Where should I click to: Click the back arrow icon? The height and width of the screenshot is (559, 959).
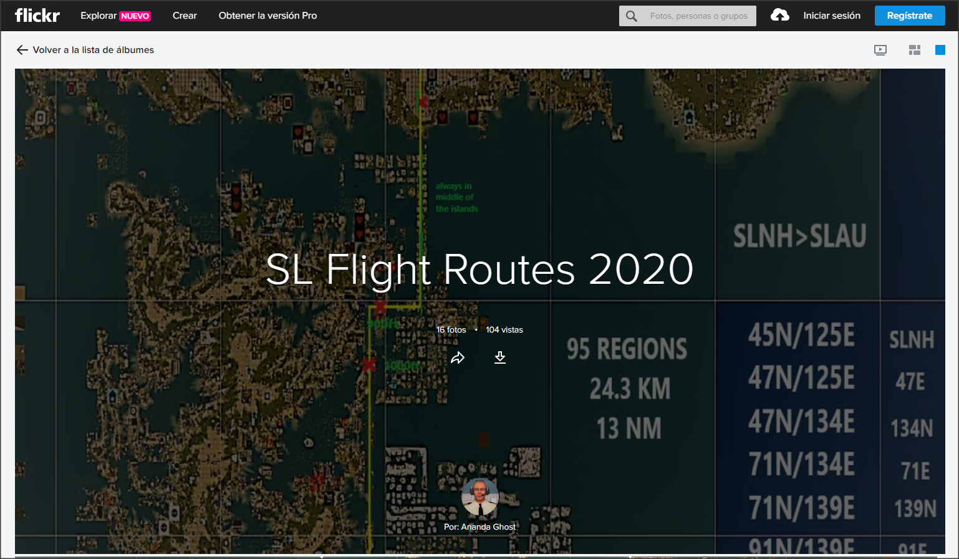point(22,50)
